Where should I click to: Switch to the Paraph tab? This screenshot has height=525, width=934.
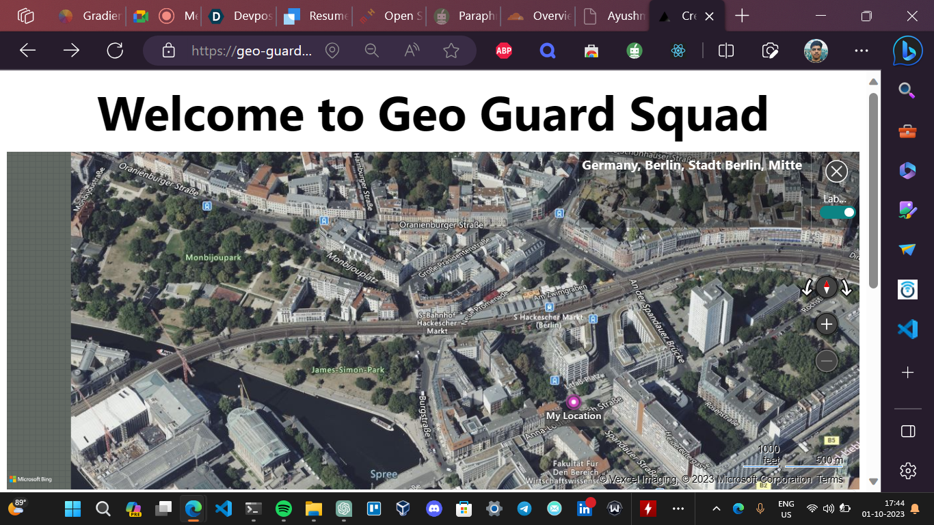465,16
